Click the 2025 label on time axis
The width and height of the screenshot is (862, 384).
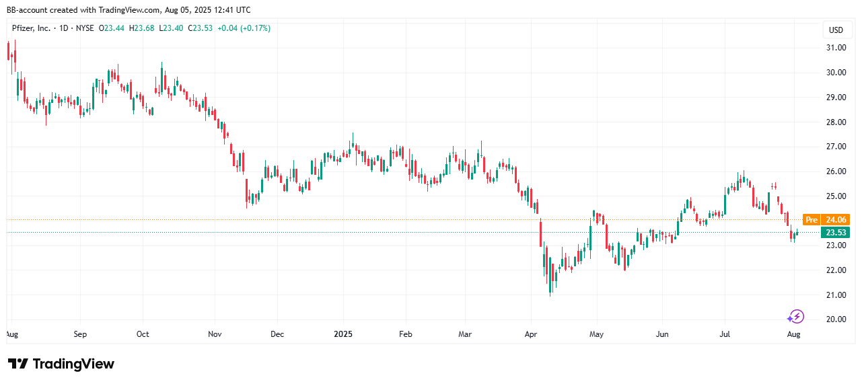(343, 334)
